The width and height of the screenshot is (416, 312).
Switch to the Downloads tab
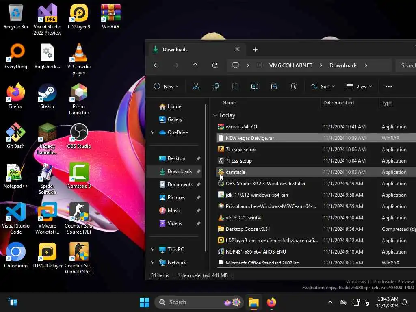[196, 49]
